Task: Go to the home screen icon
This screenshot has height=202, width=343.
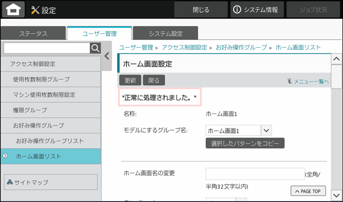Action: (13, 9)
